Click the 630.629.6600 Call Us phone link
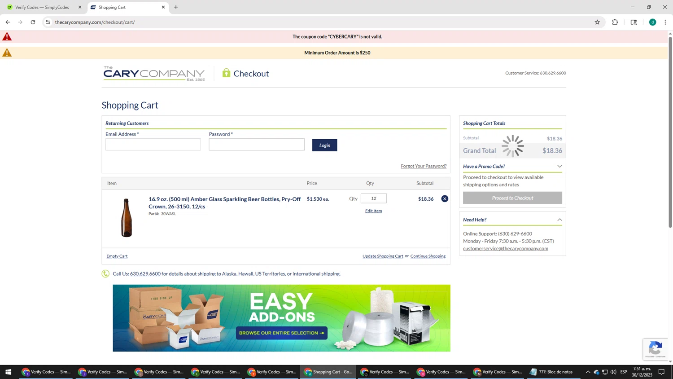This screenshot has height=379, width=673. tap(145, 274)
